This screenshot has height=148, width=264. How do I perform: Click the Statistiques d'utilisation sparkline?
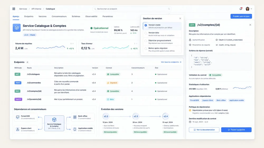click(242, 87)
